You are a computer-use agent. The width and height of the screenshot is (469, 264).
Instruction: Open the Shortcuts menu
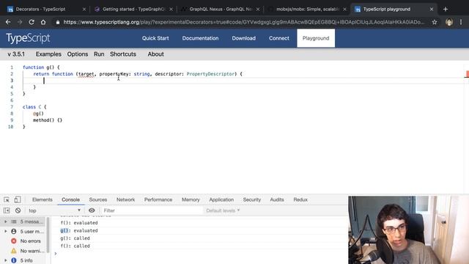coord(123,54)
